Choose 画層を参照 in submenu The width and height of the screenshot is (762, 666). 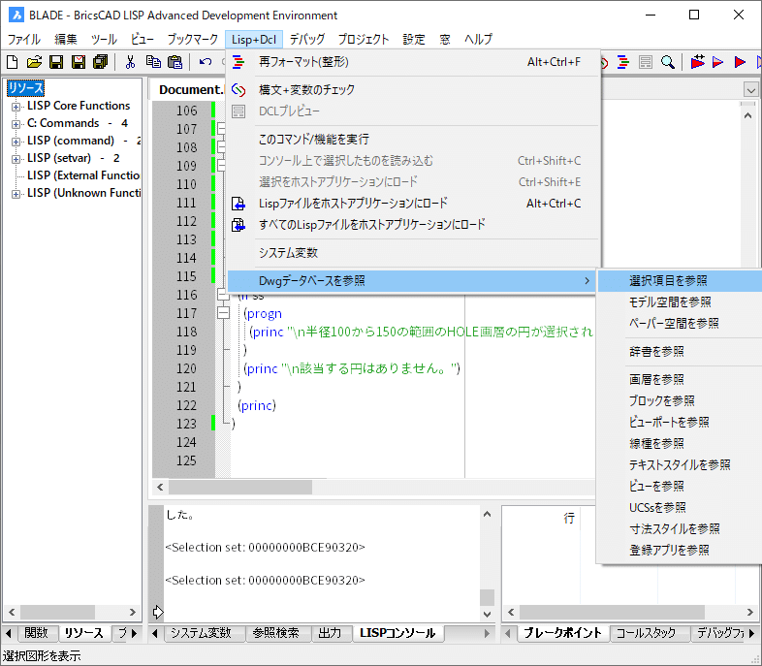(x=680, y=379)
